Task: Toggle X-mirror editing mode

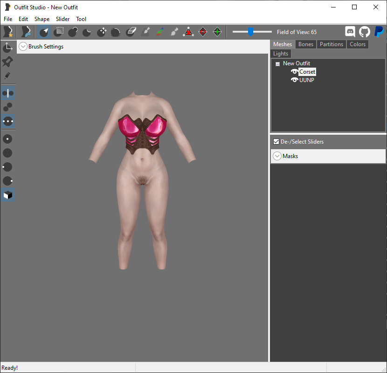Action: pyautogui.click(x=8, y=93)
